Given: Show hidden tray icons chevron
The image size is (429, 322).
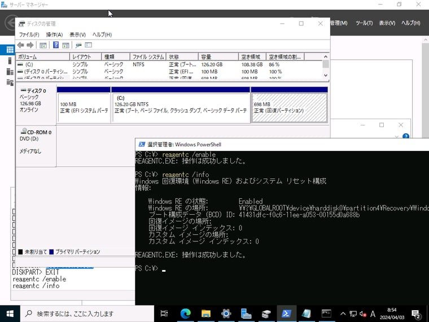Looking at the screenshot, I should click(343, 314).
